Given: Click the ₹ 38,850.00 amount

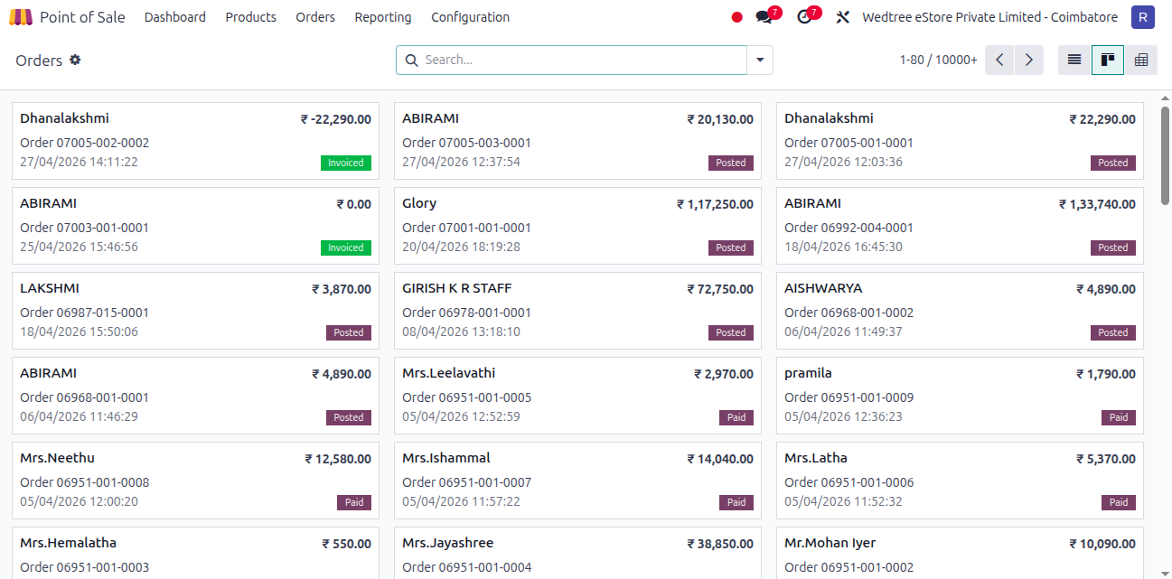Looking at the screenshot, I should (720, 544).
